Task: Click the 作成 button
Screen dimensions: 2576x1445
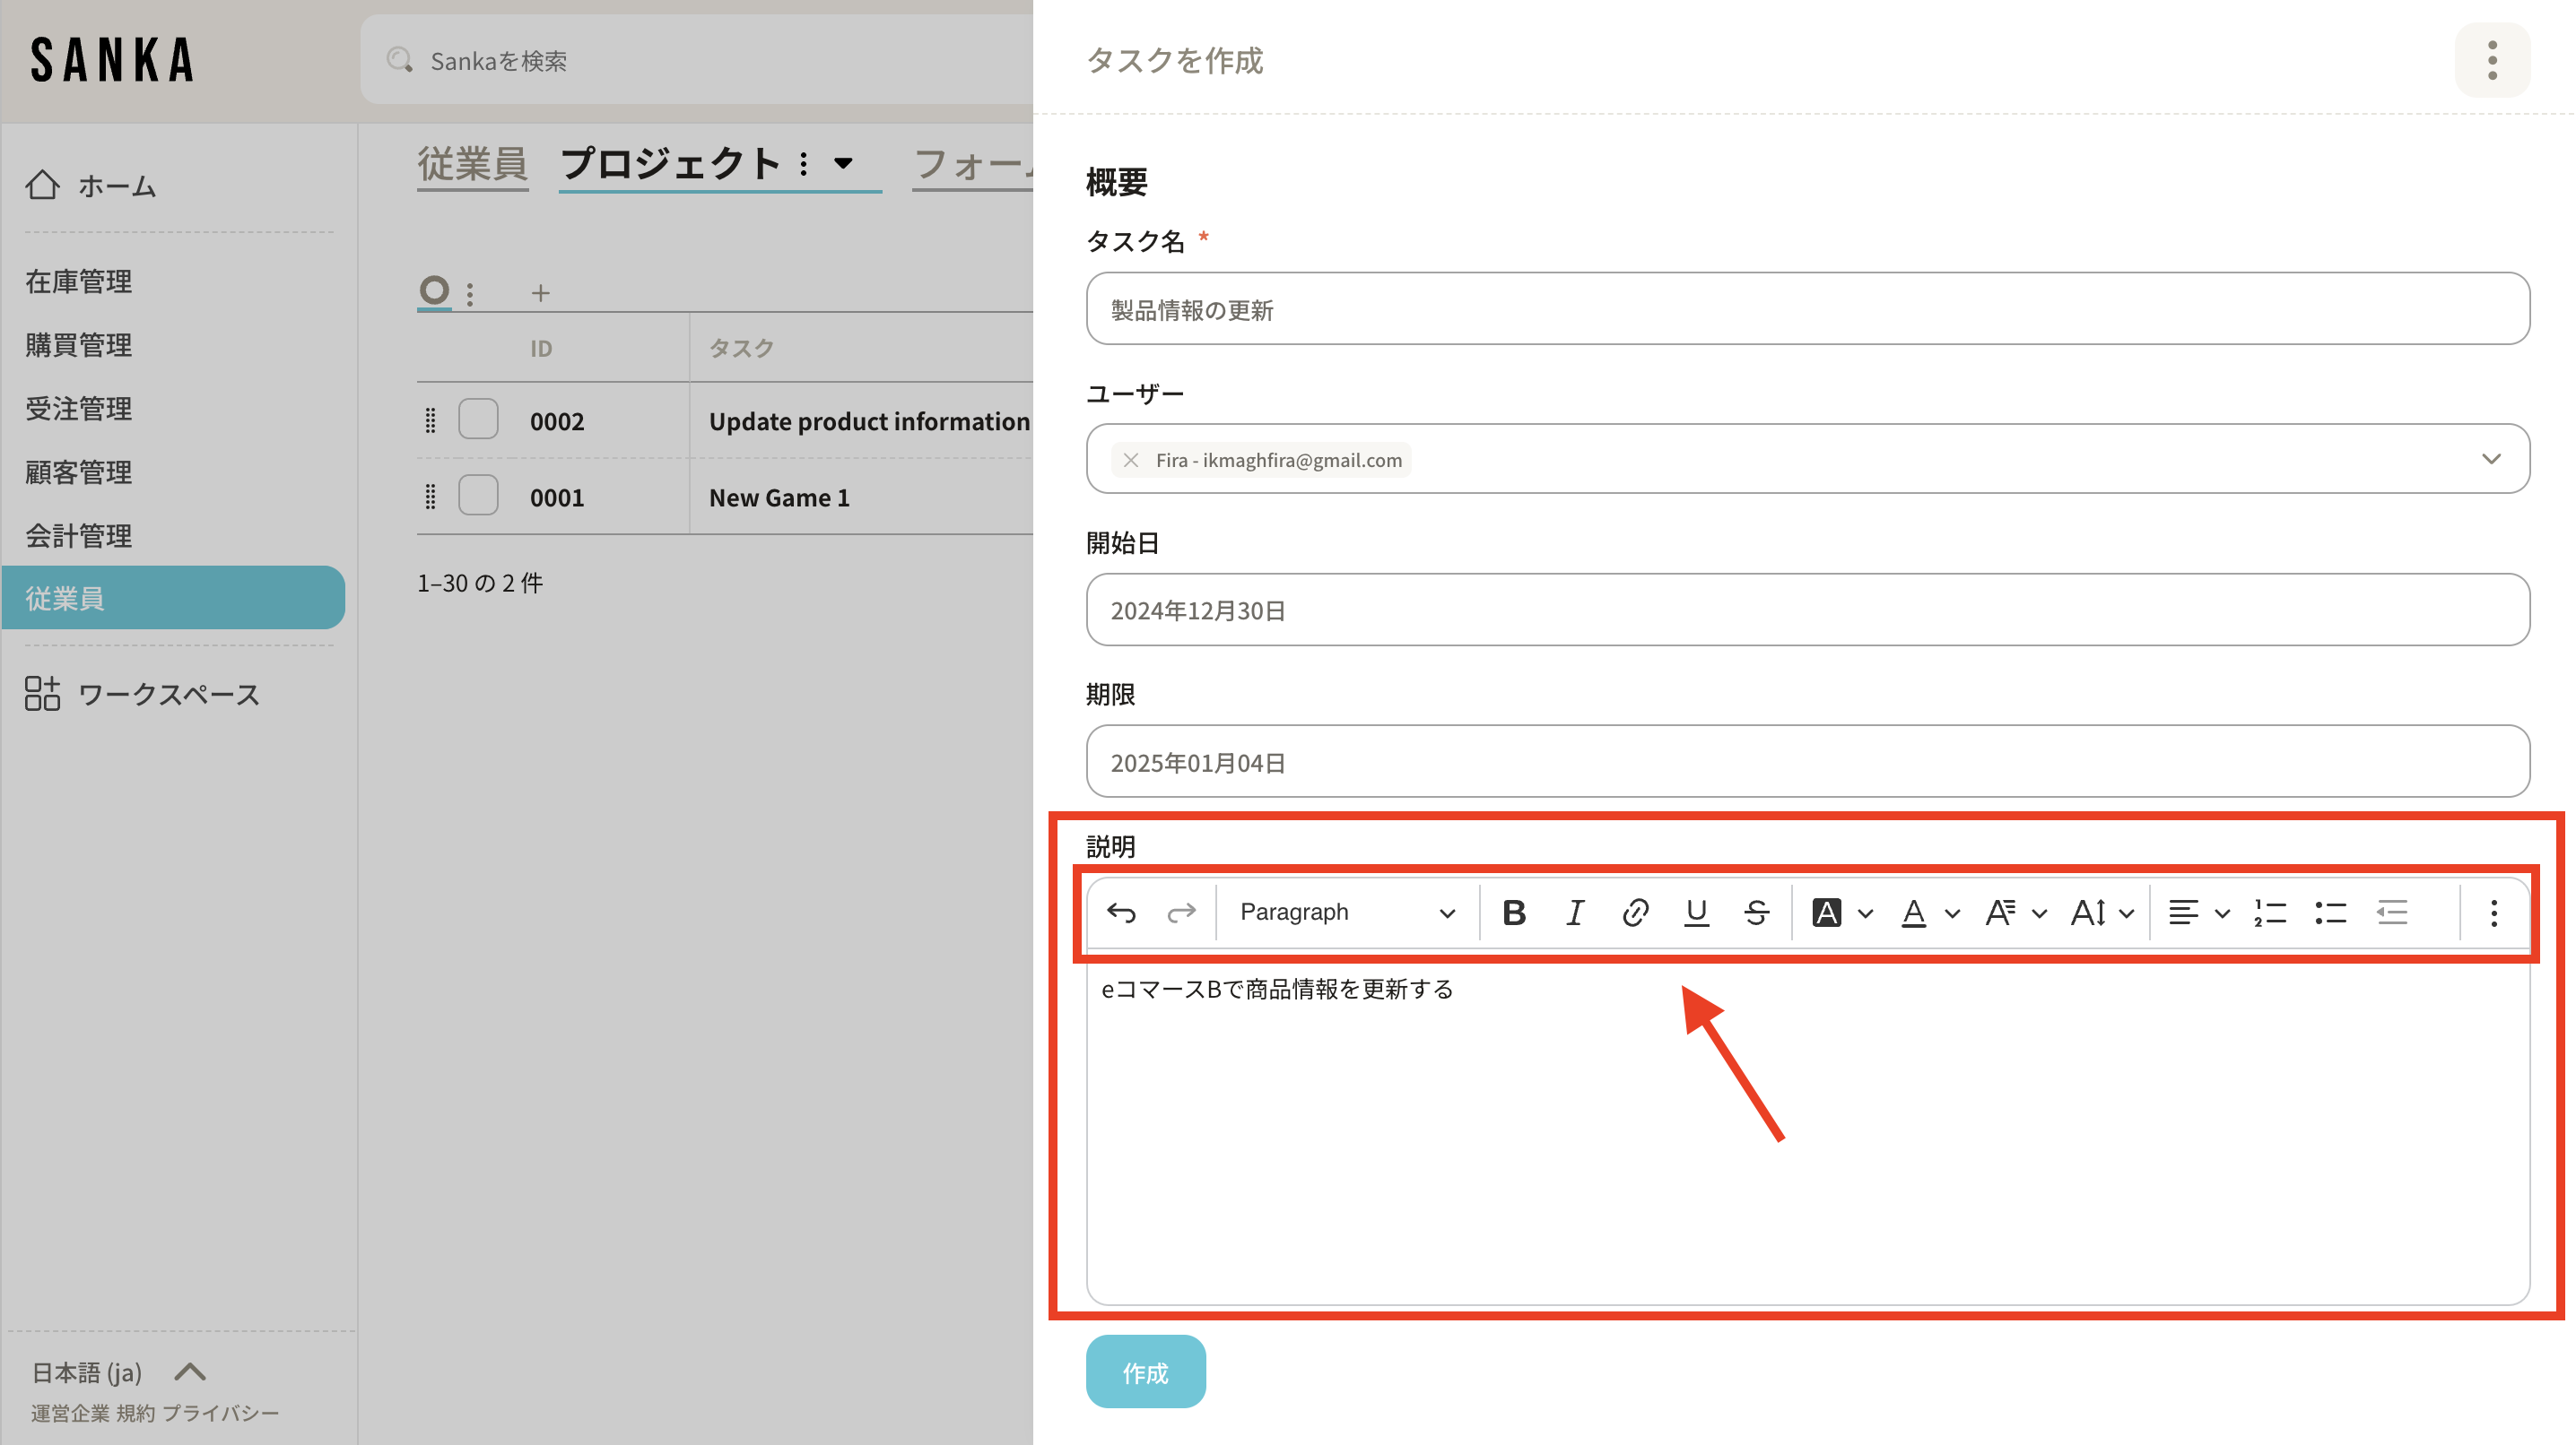Action: (1145, 1372)
